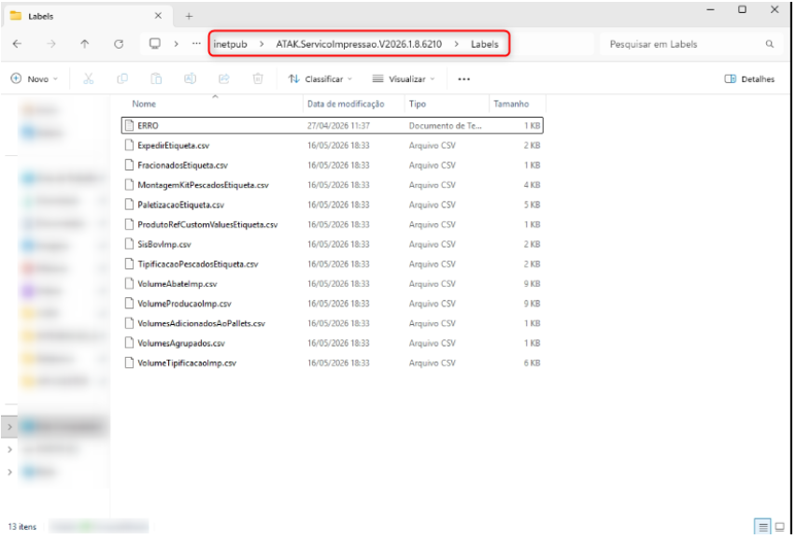Image resolution: width=796 pixels, height=539 pixels.
Task: Click the document icon beside ERRO
Action: pos(130,125)
